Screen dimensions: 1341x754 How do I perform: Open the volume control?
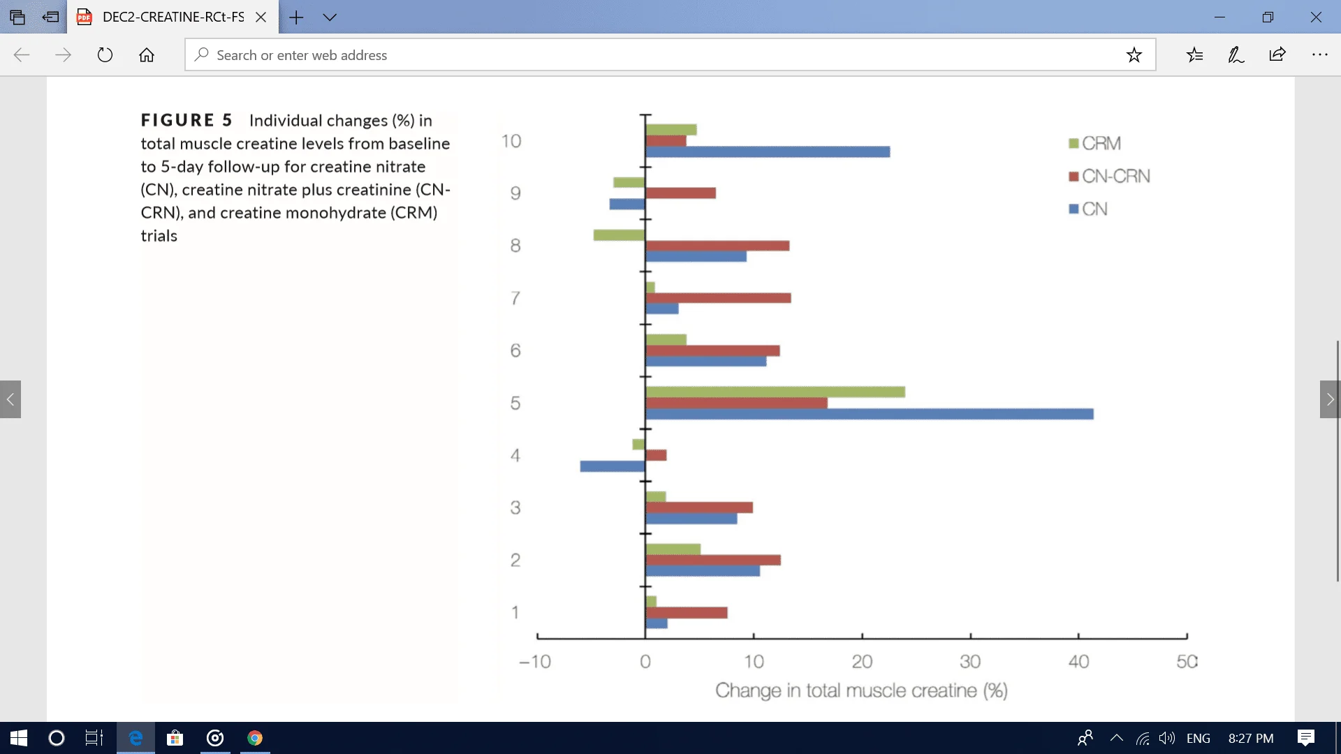pos(1167,738)
